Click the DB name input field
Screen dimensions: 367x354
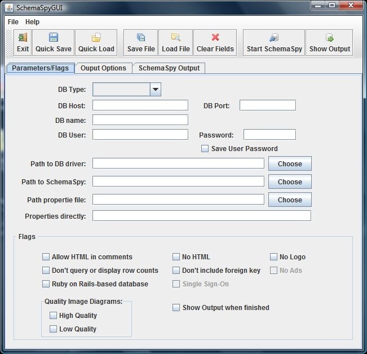(140, 120)
